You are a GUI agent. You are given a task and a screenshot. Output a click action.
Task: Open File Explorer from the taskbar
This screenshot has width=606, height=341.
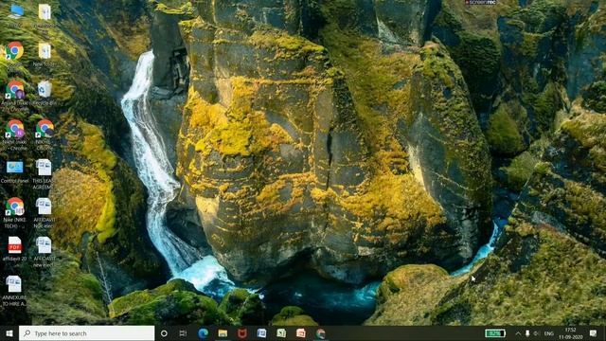[223, 333]
